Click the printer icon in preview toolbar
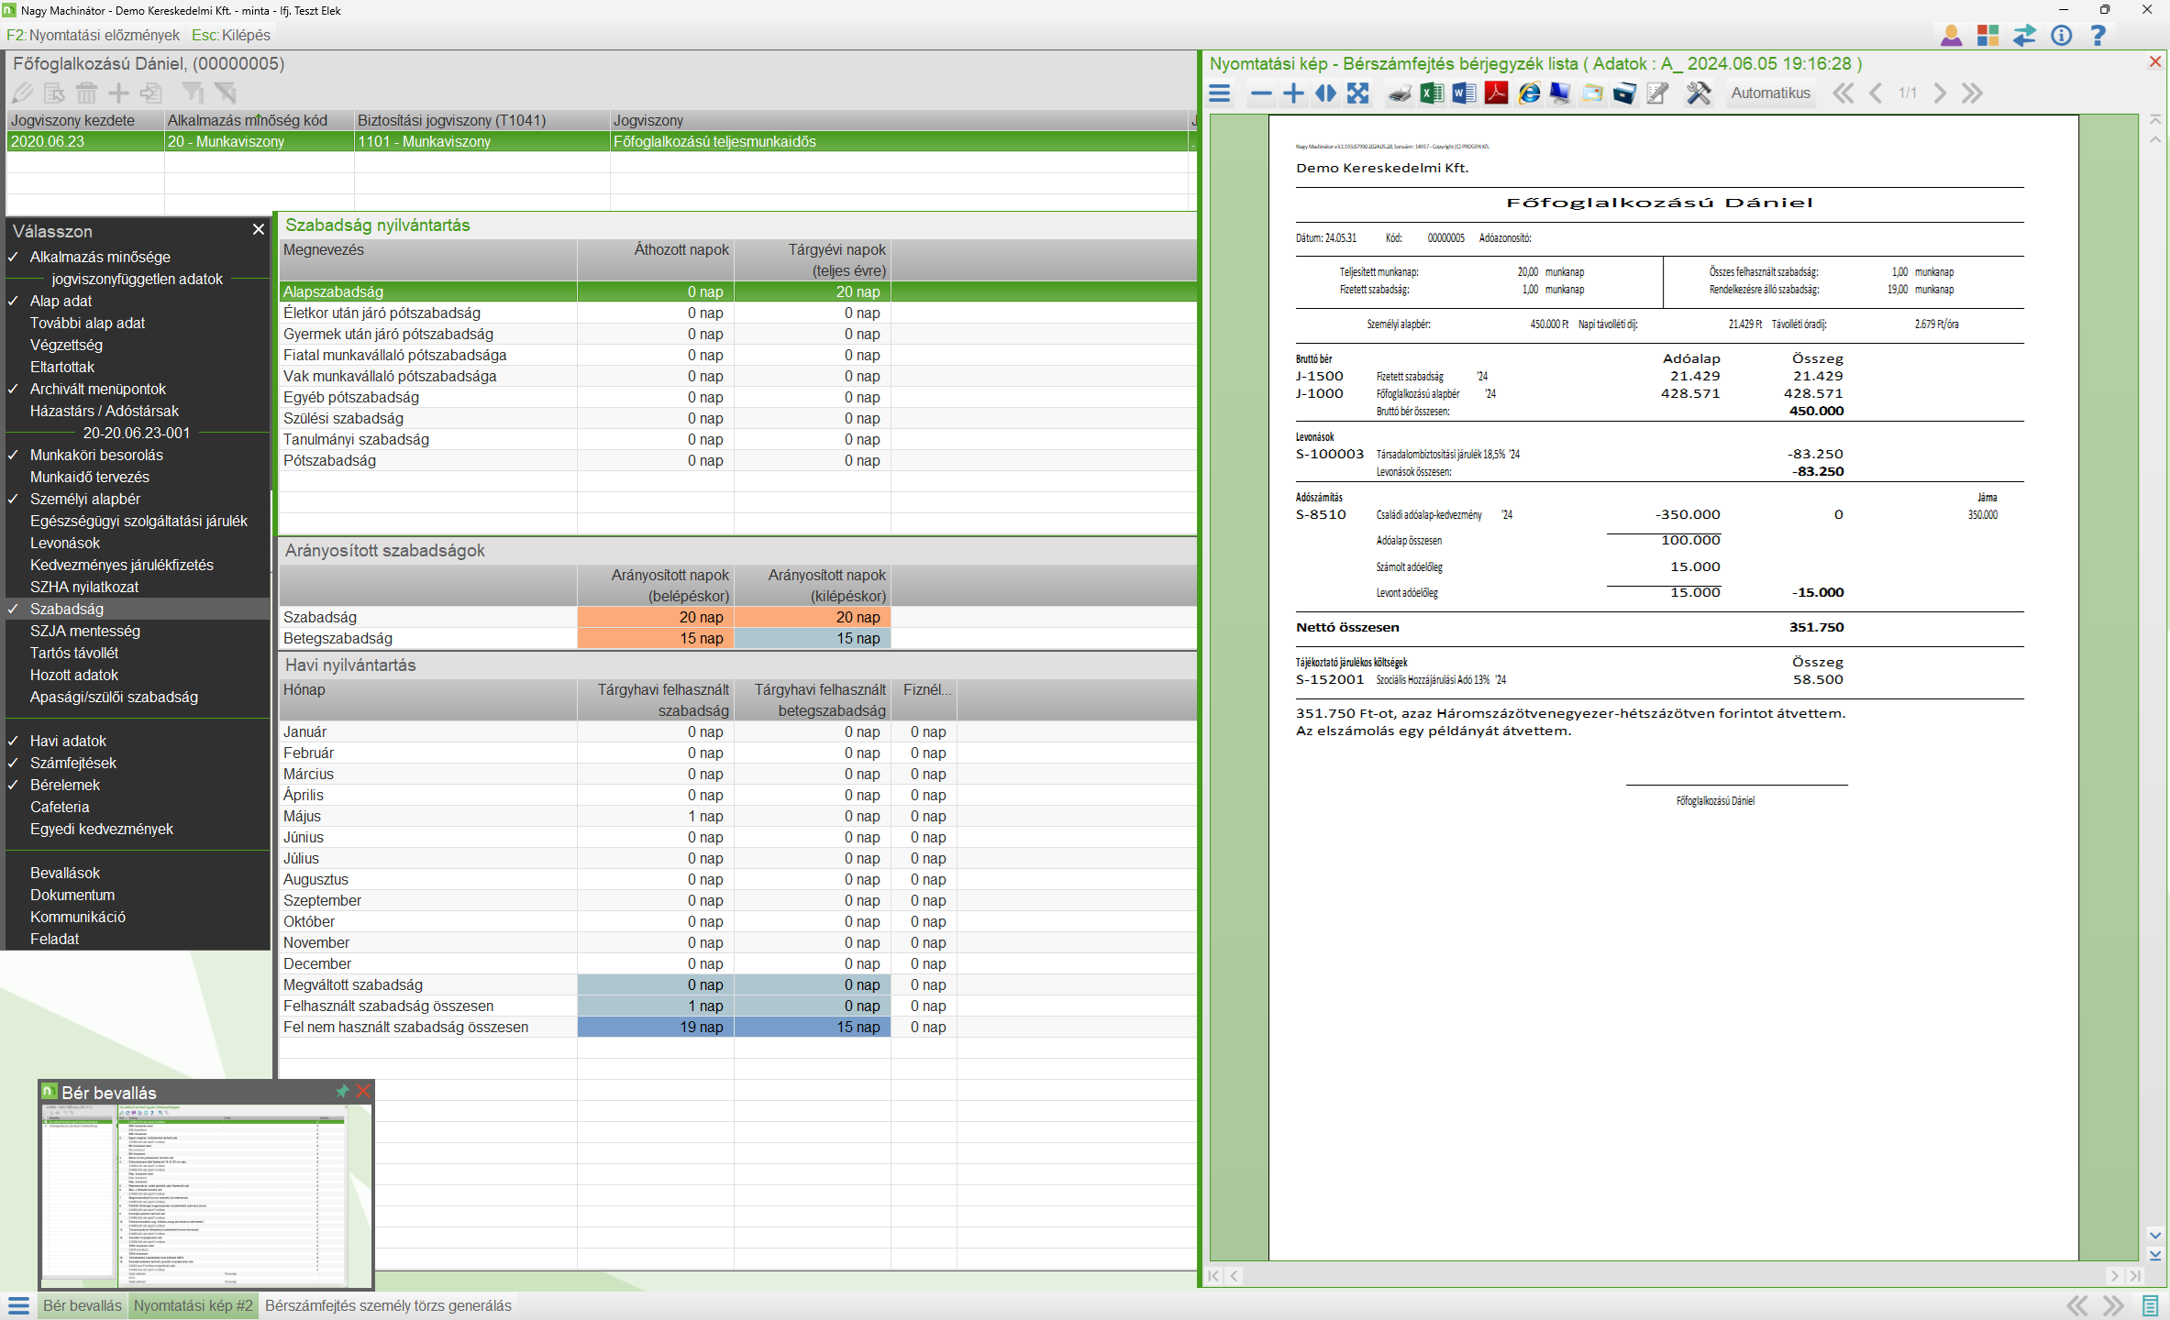2170x1320 pixels. [x=1399, y=93]
